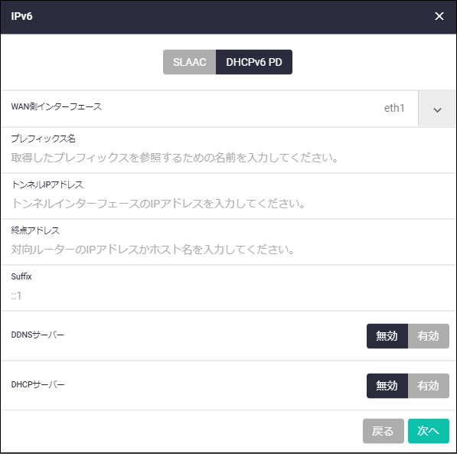
Task: Open the WAN側インターフェース selection row
Action: click(228, 109)
